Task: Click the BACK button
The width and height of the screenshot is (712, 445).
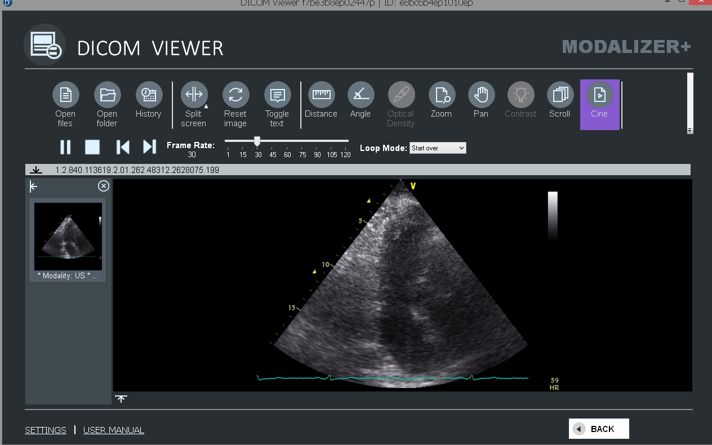Action: tap(599, 429)
